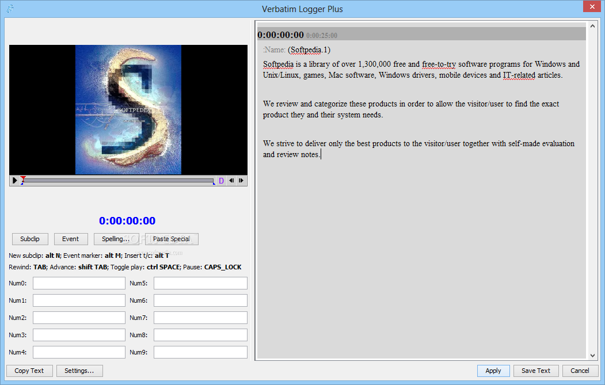Screen dimensions: 605x385
Task: Focus the Num6 input field
Action: click(x=200, y=300)
